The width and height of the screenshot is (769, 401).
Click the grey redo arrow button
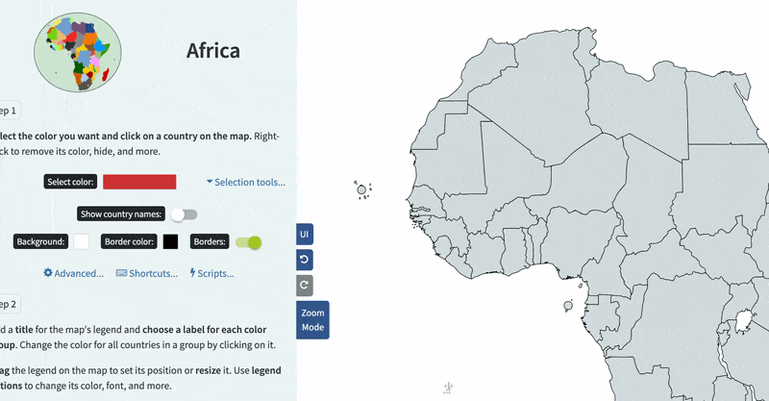pos(305,285)
